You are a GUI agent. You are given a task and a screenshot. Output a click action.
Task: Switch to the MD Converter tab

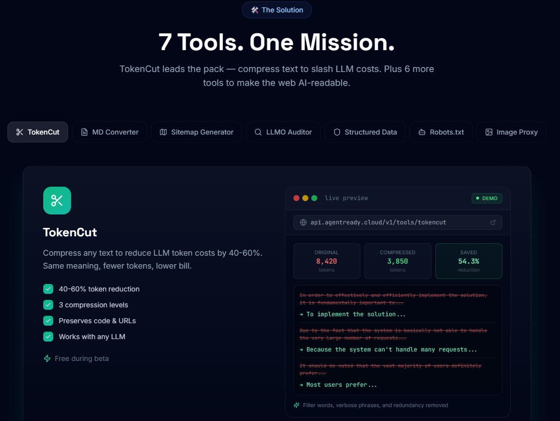[109, 132]
